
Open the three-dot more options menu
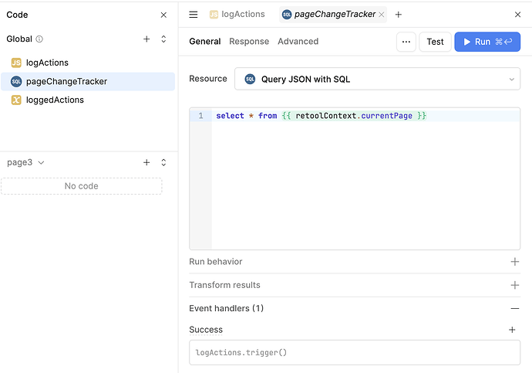coord(406,42)
